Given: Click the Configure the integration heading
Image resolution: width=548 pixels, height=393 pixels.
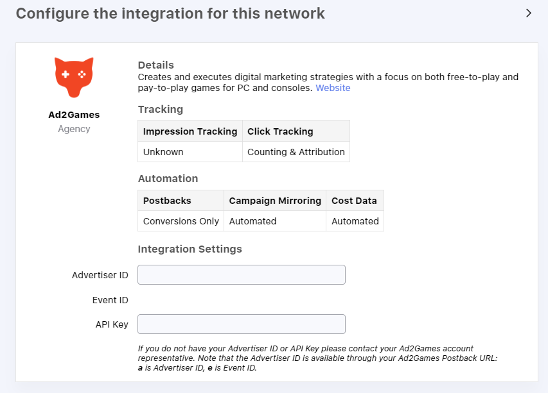Looking at the screenshot, I should point(170,13).
